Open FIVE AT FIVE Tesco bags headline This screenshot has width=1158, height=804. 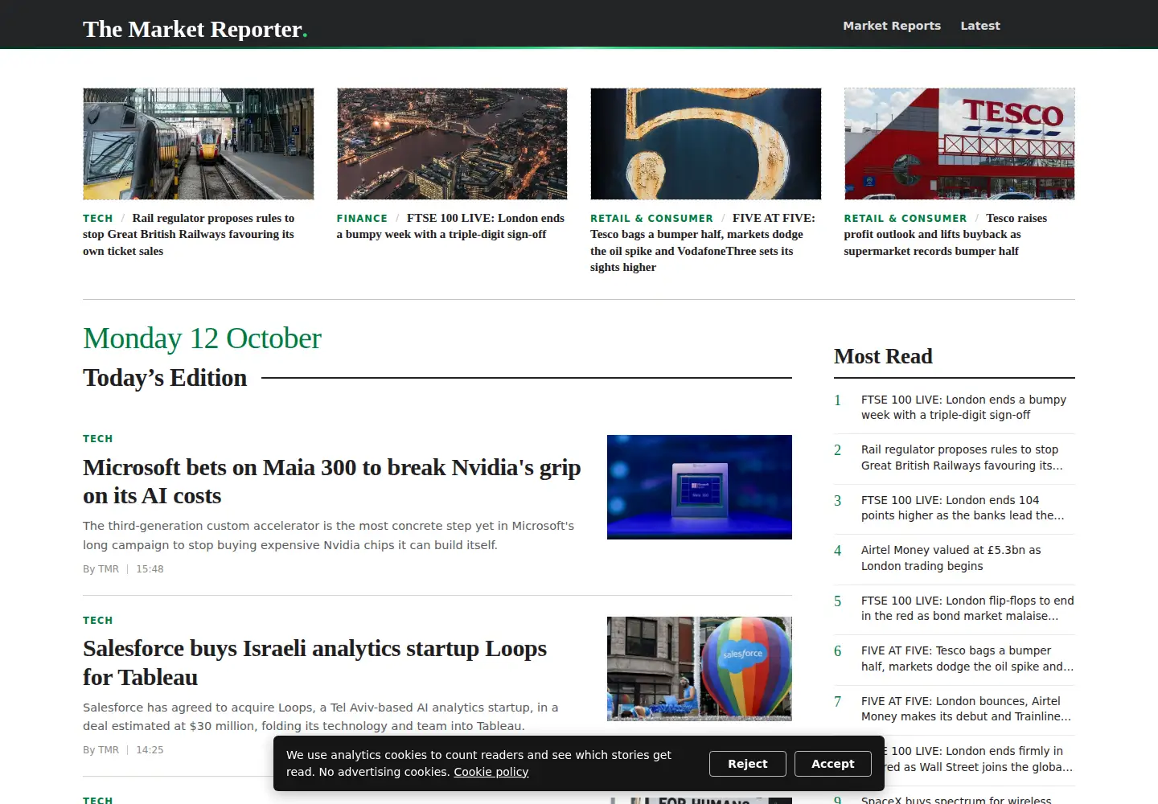tap(703, 243)
